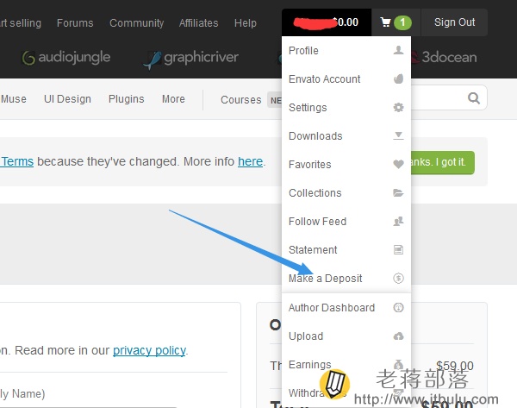
Task: Click the Collections folder icon
Action: coord(398,192)
